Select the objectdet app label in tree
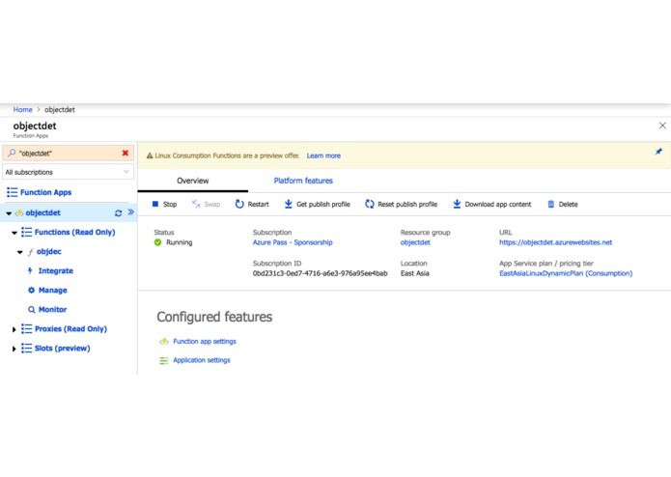The width and height of the screenshot is (671, 477). click(x=42, y=213)
